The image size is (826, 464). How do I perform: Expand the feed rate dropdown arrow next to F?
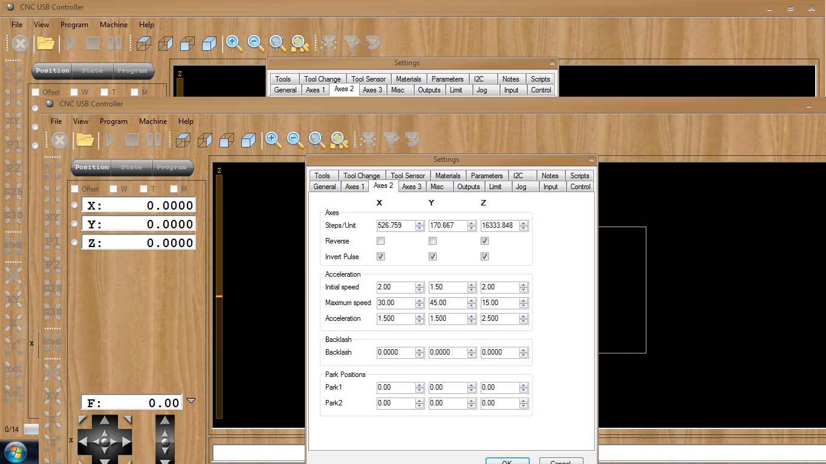[191, 401]
